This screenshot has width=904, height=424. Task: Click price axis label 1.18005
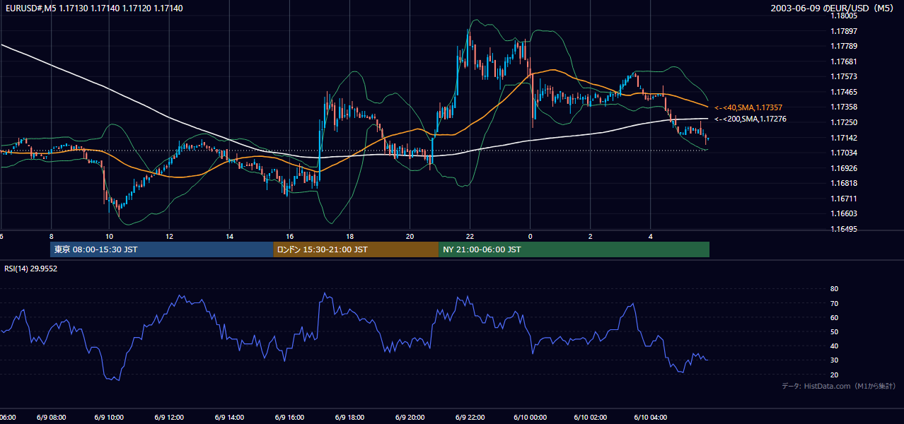pos(842,16)
